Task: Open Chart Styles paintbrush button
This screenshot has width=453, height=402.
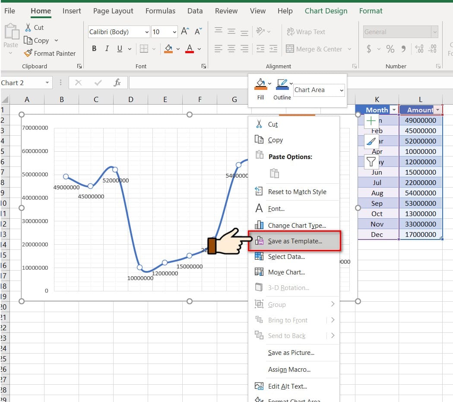Action: 371,141
